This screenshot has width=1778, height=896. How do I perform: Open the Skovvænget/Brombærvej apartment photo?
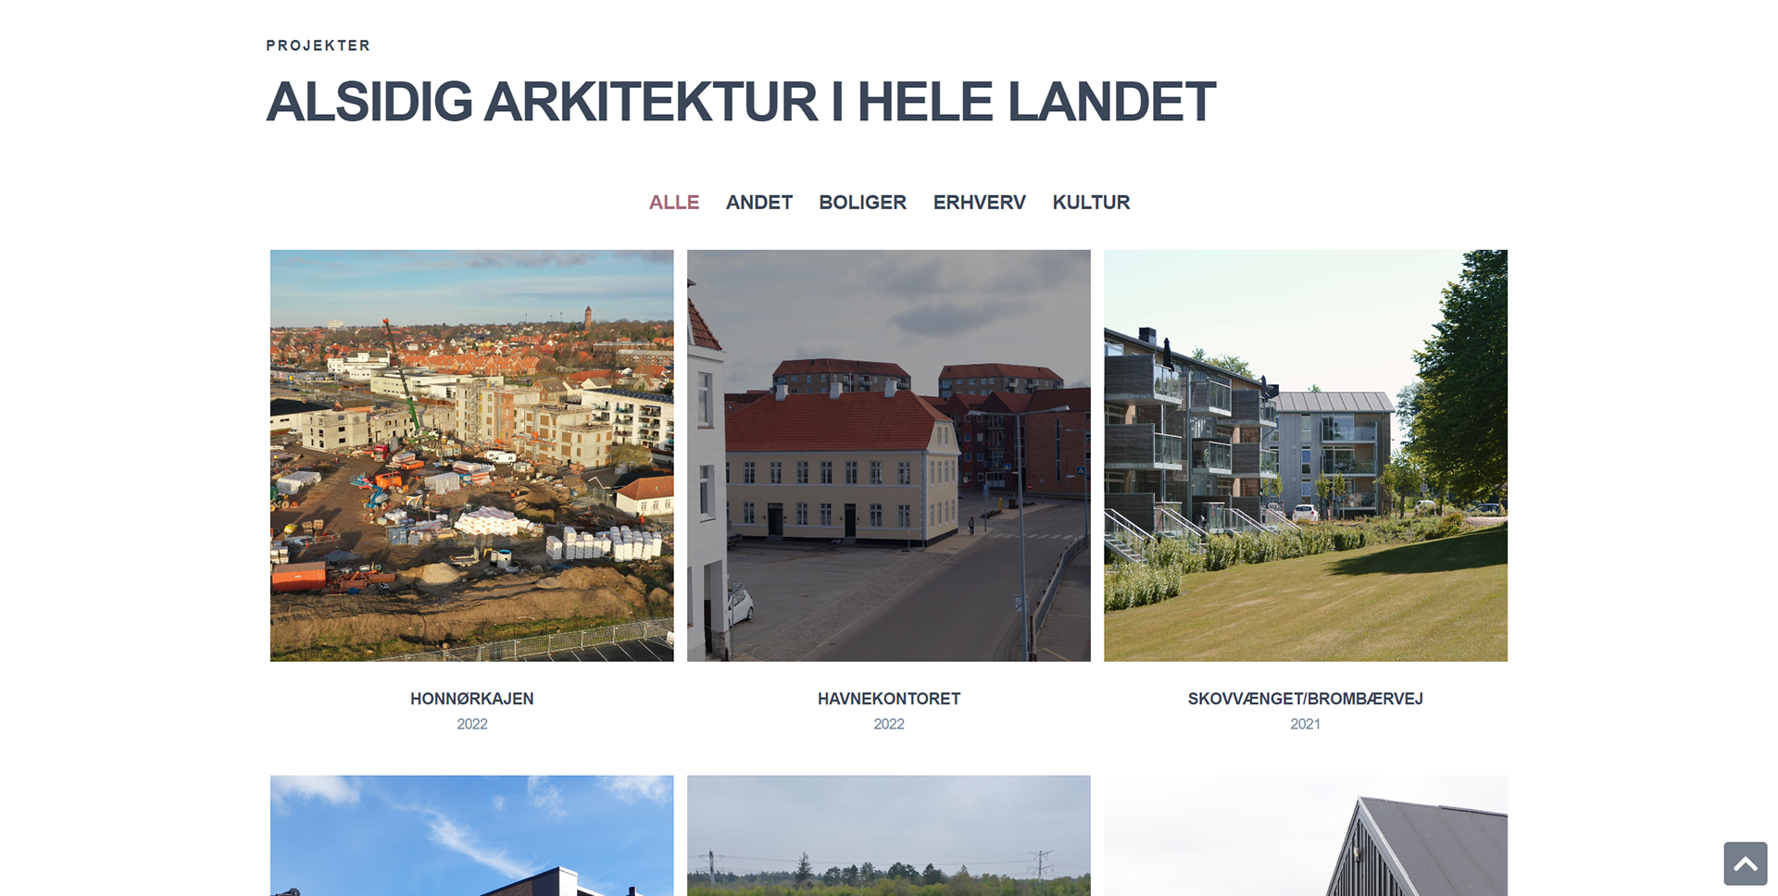[x=1306, y=455]
